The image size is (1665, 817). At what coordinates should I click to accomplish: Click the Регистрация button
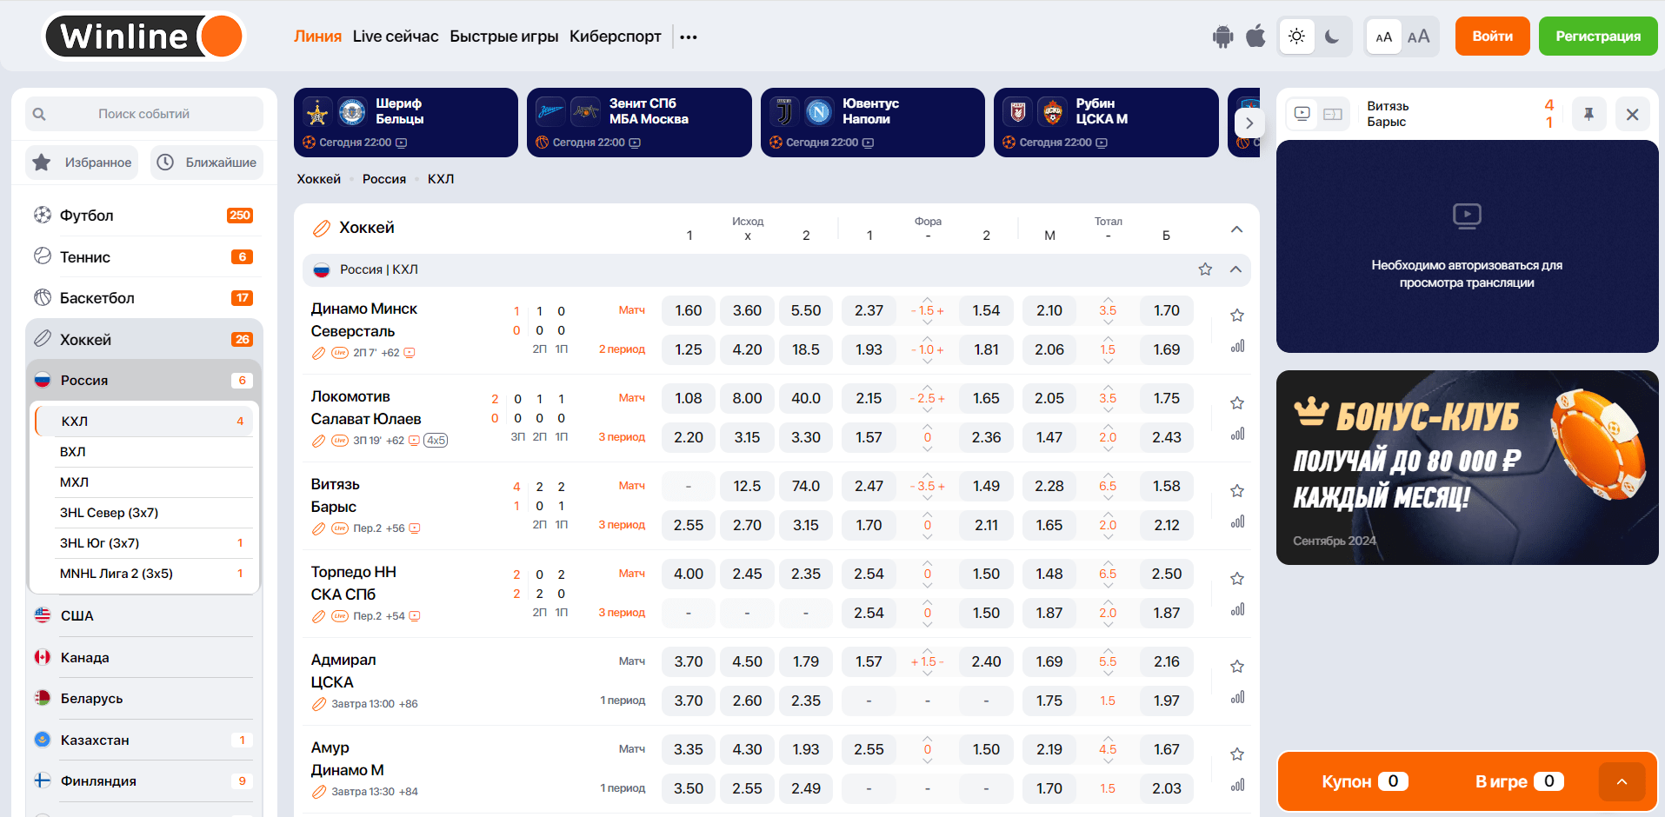(x=1598, y=37)
